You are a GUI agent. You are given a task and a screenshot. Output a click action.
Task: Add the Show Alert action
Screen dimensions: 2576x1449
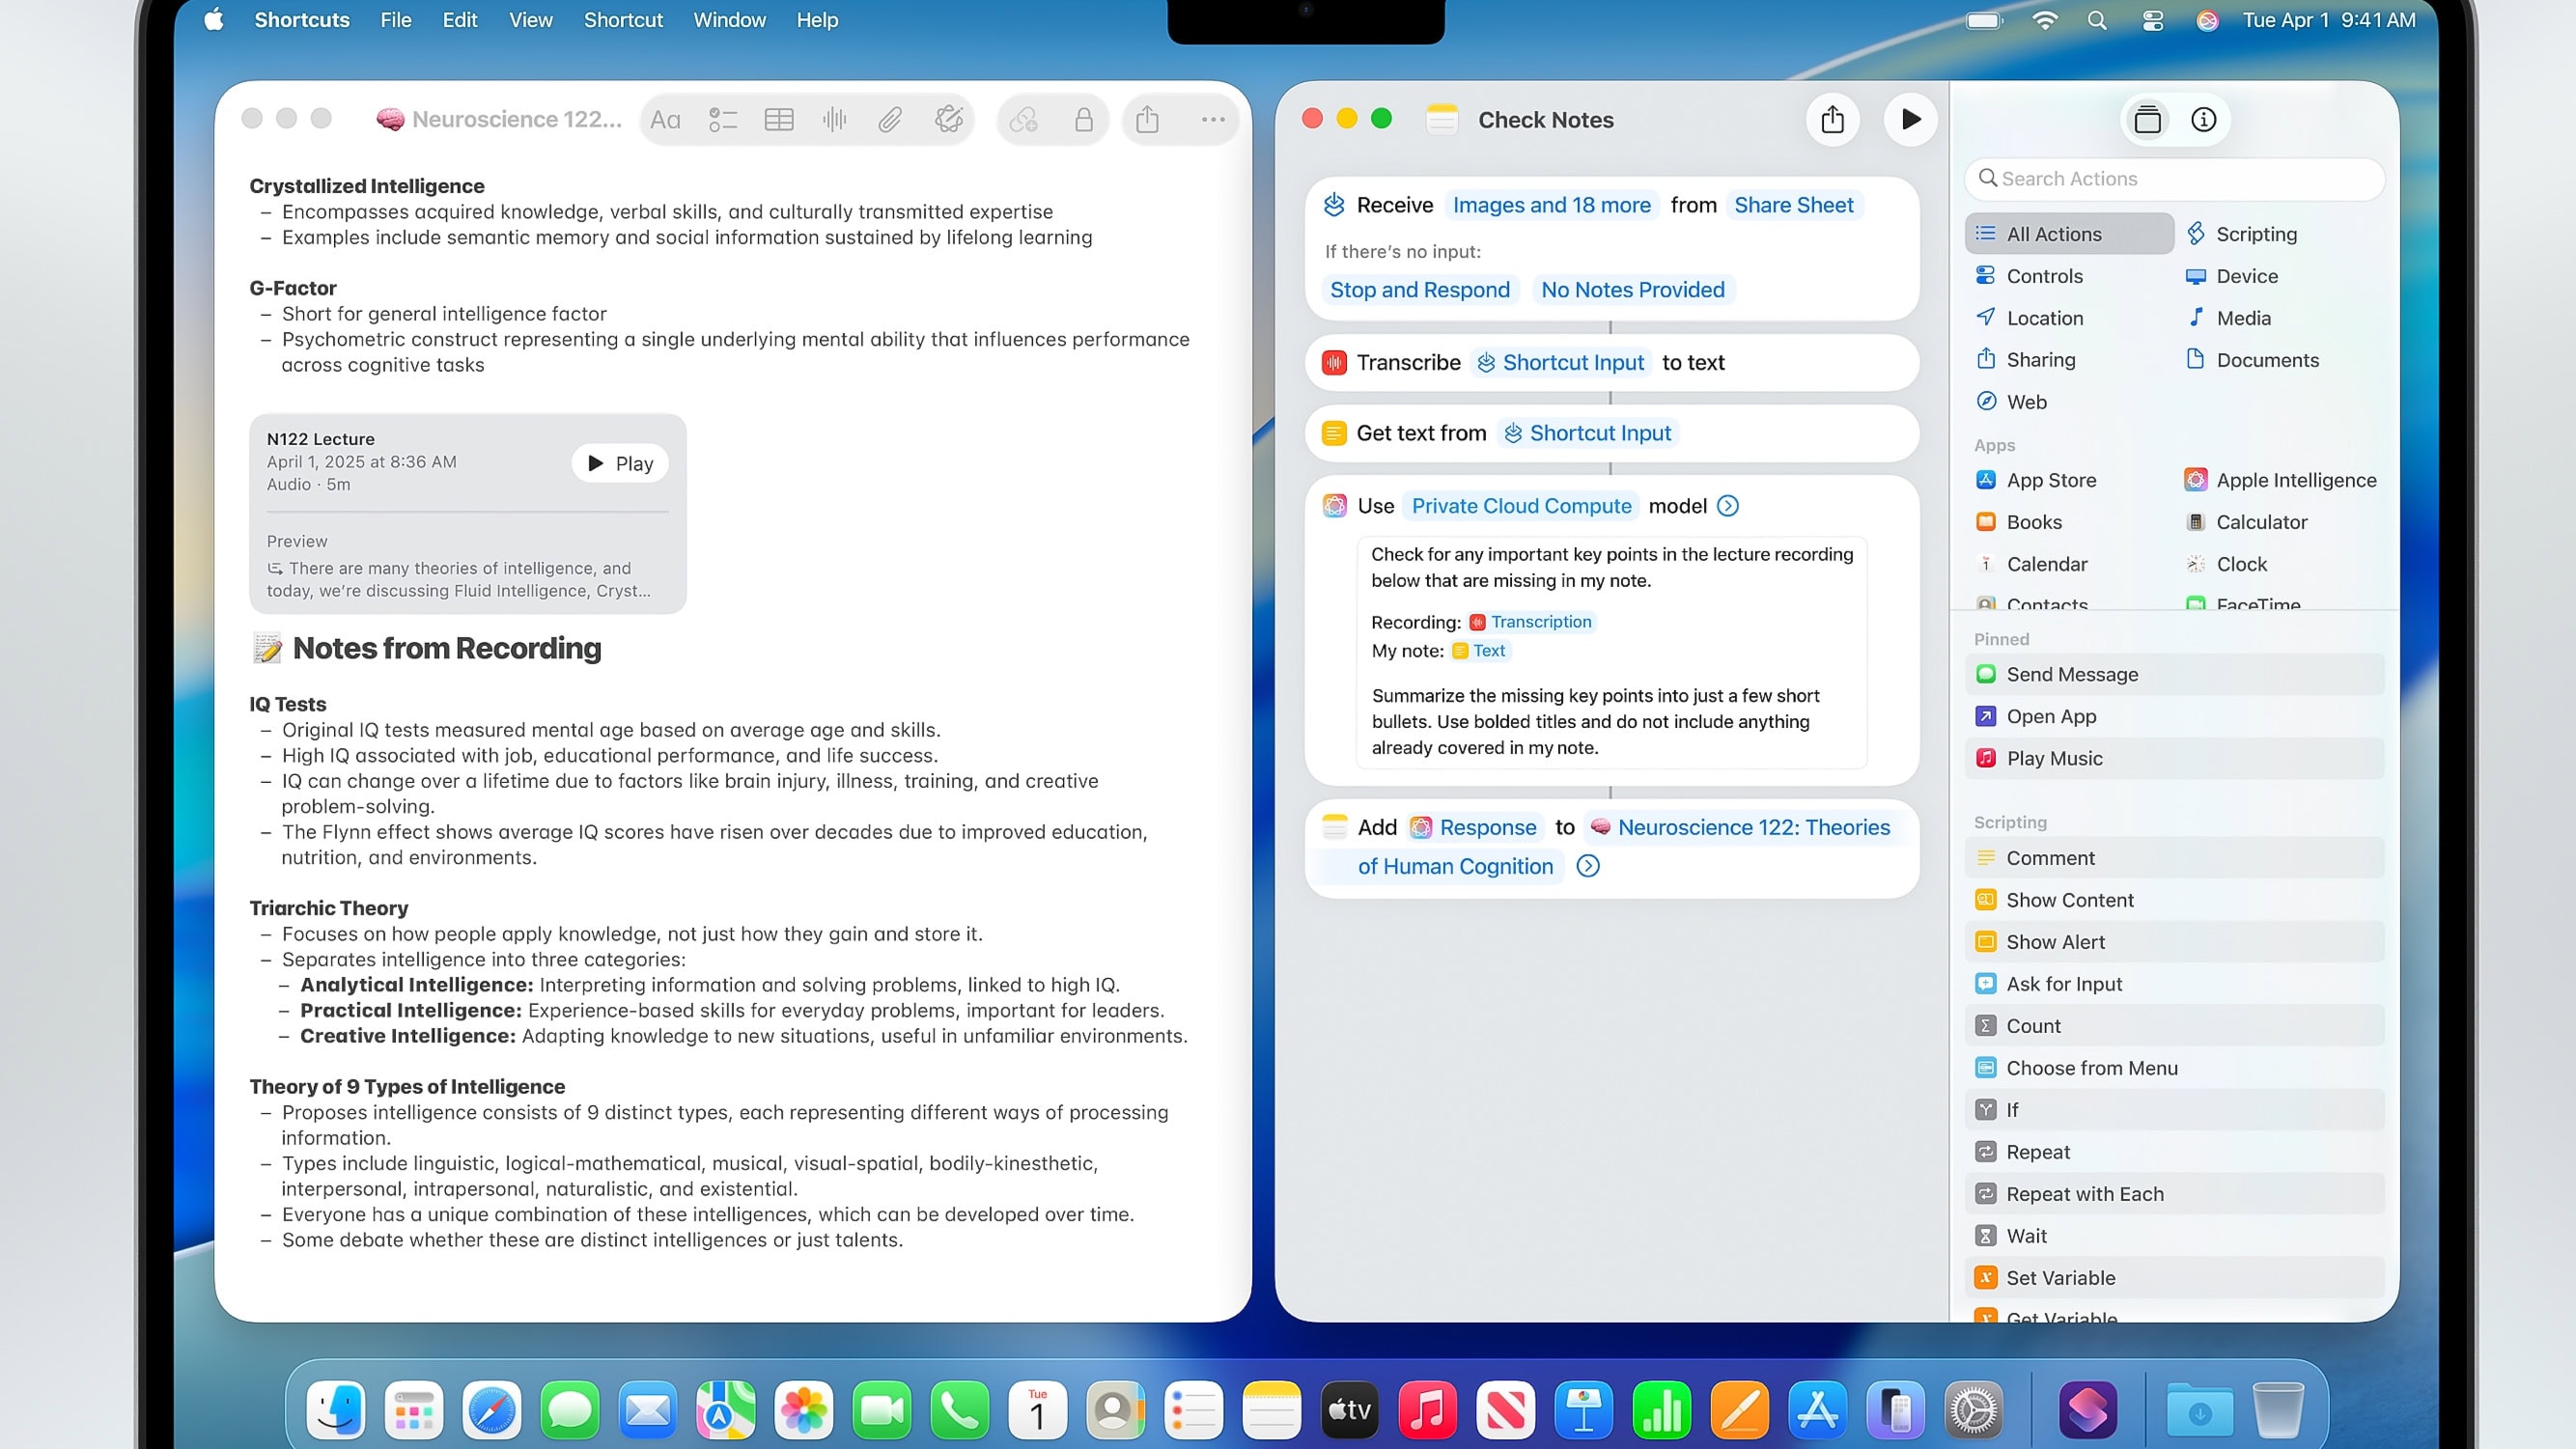2174,942
